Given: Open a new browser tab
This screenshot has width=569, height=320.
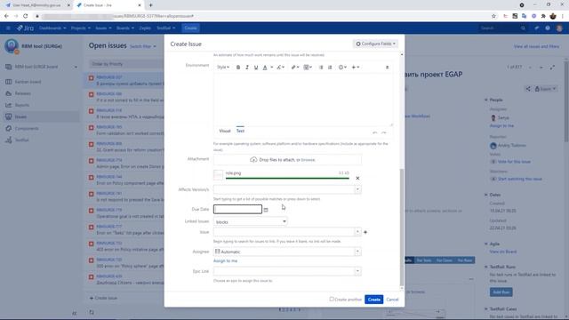Looking at the screenshot, I should coord(150,5).
